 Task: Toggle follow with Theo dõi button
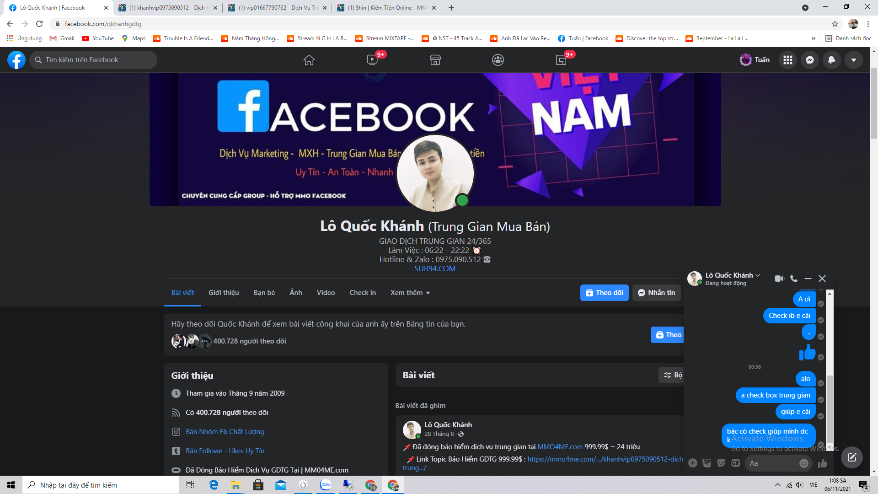[604, 293]
